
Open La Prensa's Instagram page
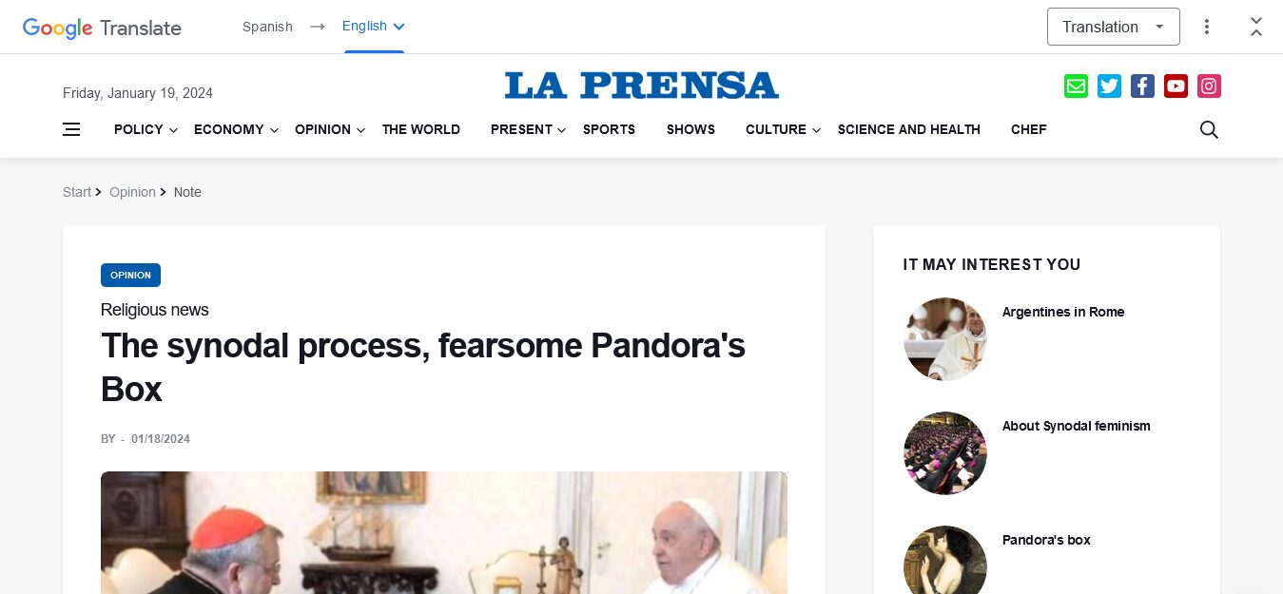1209,86
